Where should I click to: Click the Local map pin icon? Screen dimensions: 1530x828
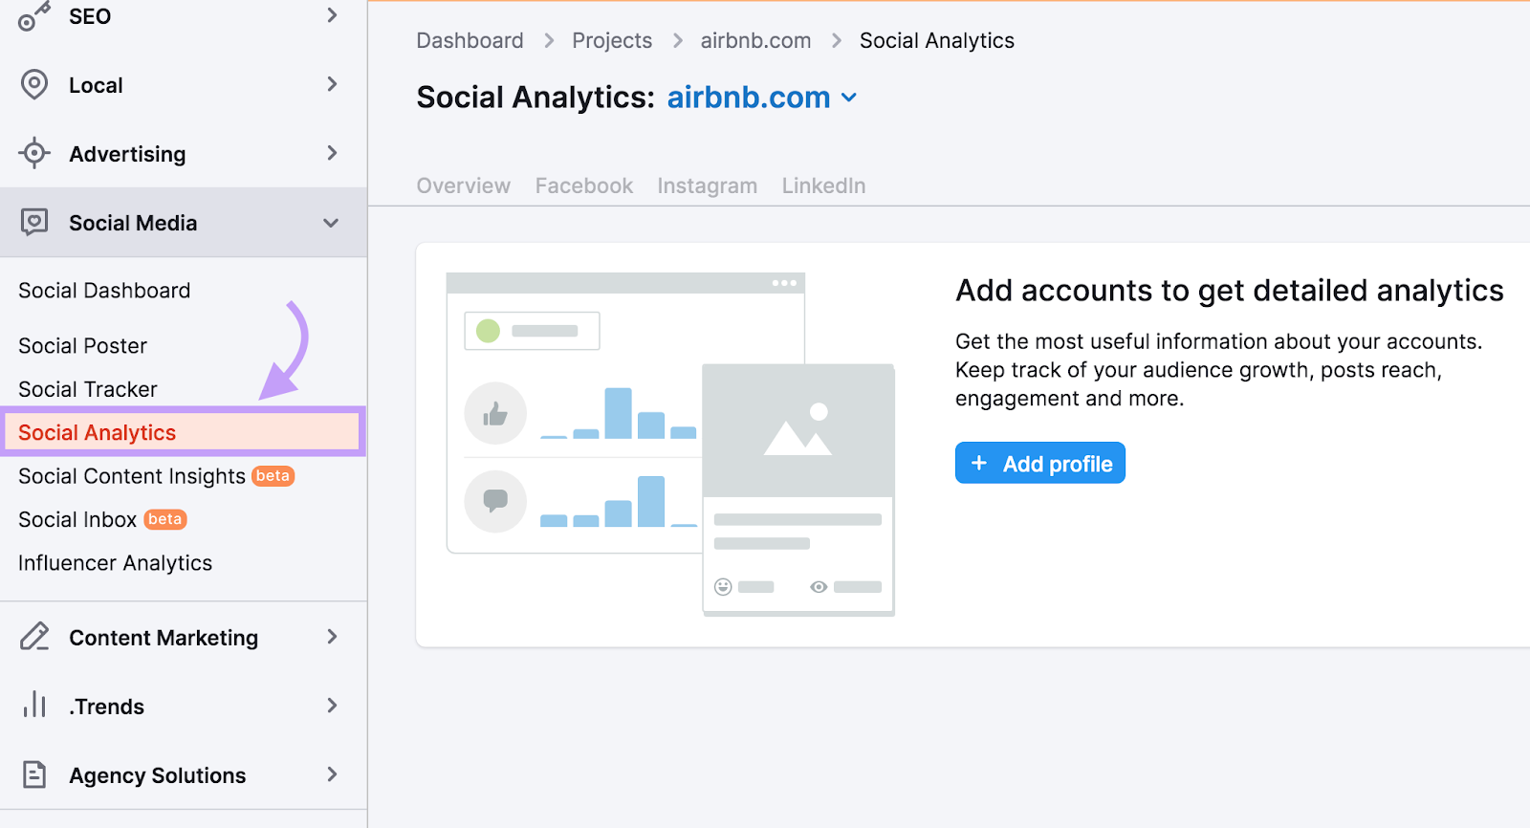pos(34,85)
